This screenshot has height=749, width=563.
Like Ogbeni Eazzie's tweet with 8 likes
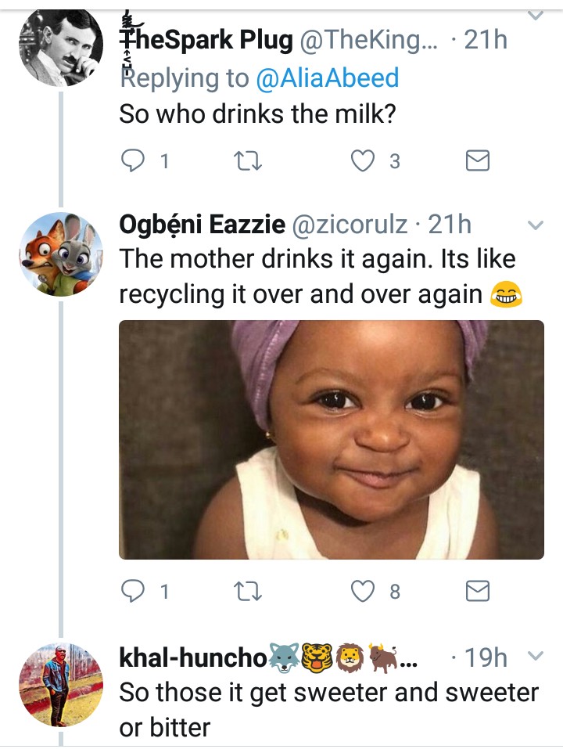(x=363, y=592)
